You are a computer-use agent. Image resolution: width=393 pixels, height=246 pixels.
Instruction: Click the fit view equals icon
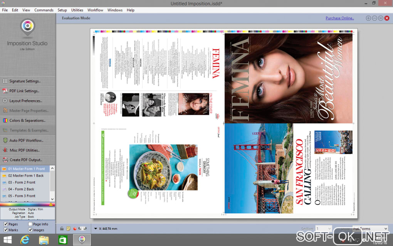pyautogui.click(x=381, y=18)
